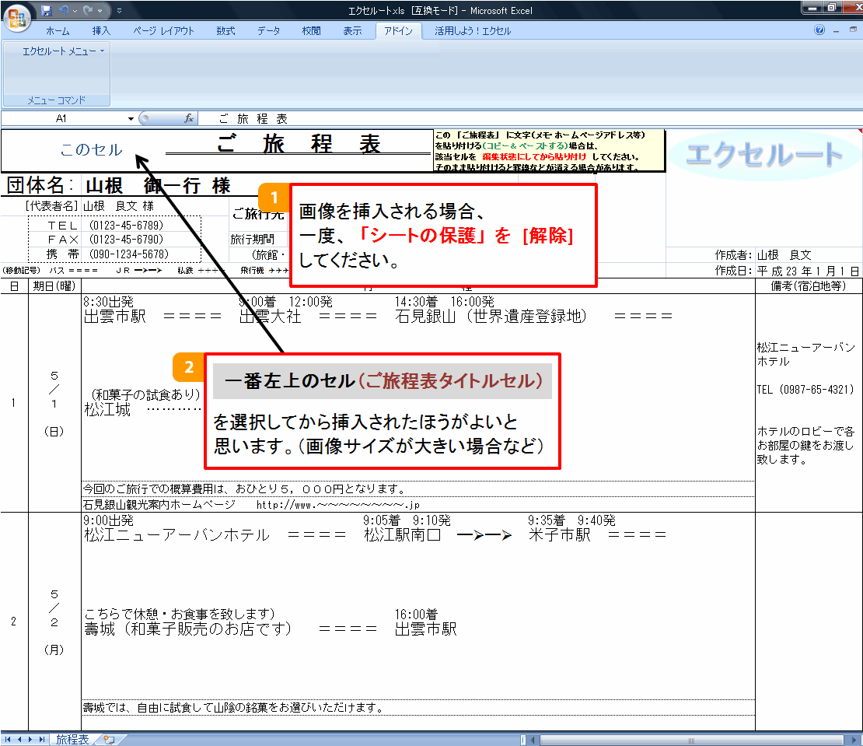Open the Name Box dropdown arrow
863x746 pixels.
131,118
